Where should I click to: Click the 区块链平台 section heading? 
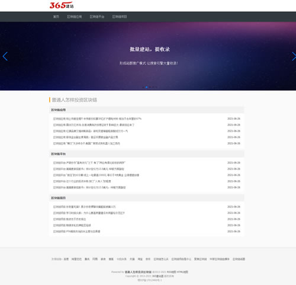tap(59, 154)
